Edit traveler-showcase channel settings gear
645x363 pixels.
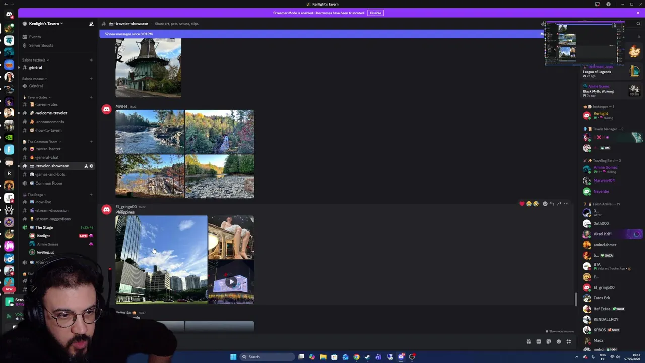tap(91, 166)
